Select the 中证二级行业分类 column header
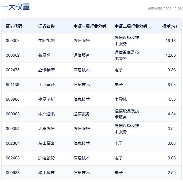This screenshot has width=183, height=182. [x=131, y=26]
